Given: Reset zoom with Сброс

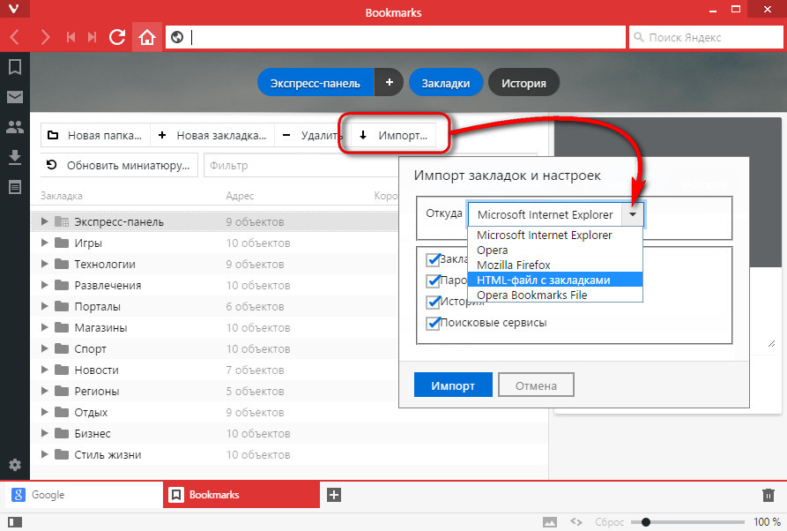Looking at the screenshot, I should tap(609, 522).
